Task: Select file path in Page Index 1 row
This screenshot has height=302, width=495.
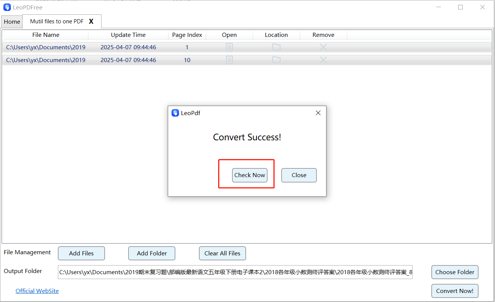Action: (46, 47)
